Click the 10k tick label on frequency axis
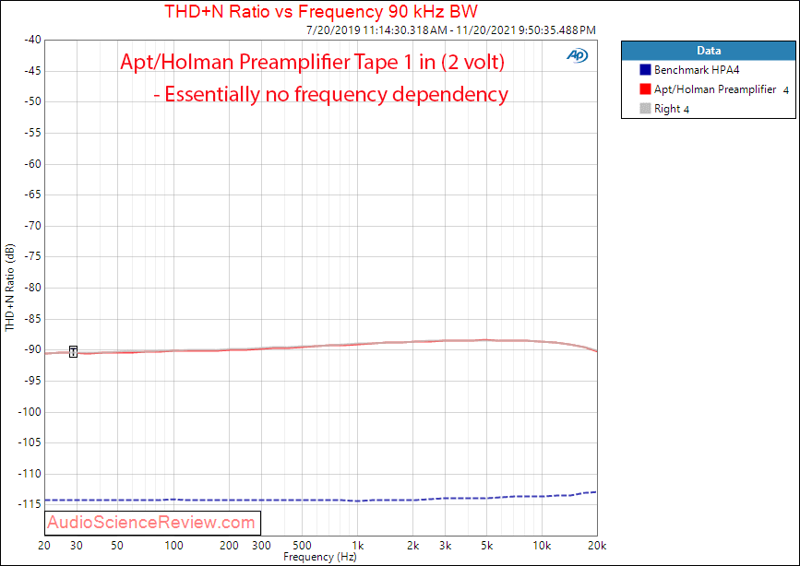800x566 pixels. tap(542, 546)
